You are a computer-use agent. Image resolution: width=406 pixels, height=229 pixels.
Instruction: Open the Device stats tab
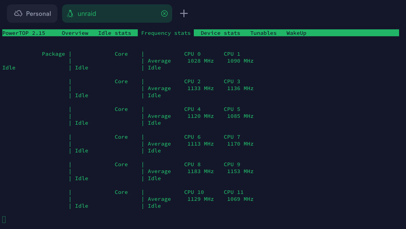[220, 33]
